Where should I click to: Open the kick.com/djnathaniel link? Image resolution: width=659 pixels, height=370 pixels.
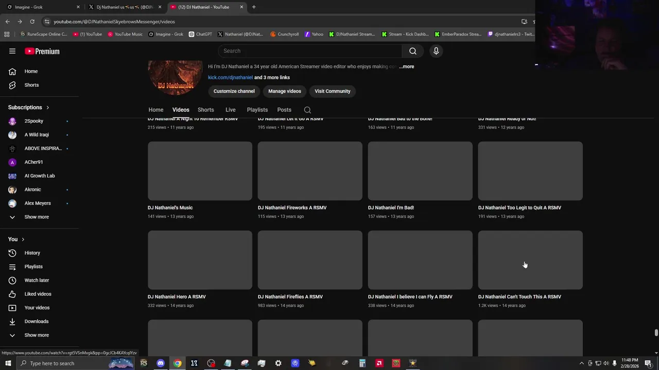pos(230,78)
